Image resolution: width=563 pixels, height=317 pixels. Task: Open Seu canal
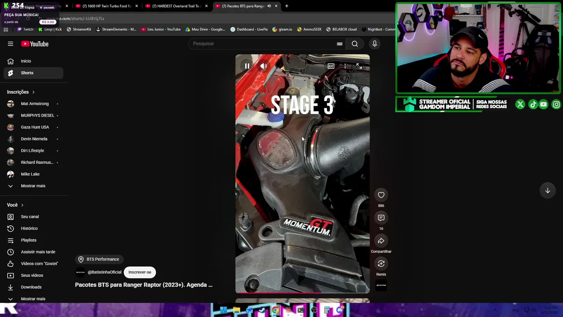33,217
